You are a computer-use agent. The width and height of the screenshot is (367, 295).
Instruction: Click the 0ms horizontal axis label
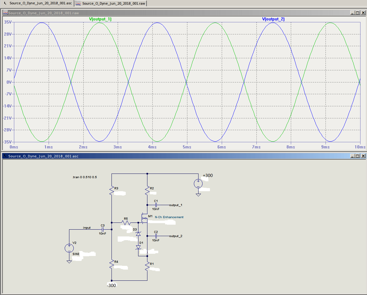click(14, 147)
